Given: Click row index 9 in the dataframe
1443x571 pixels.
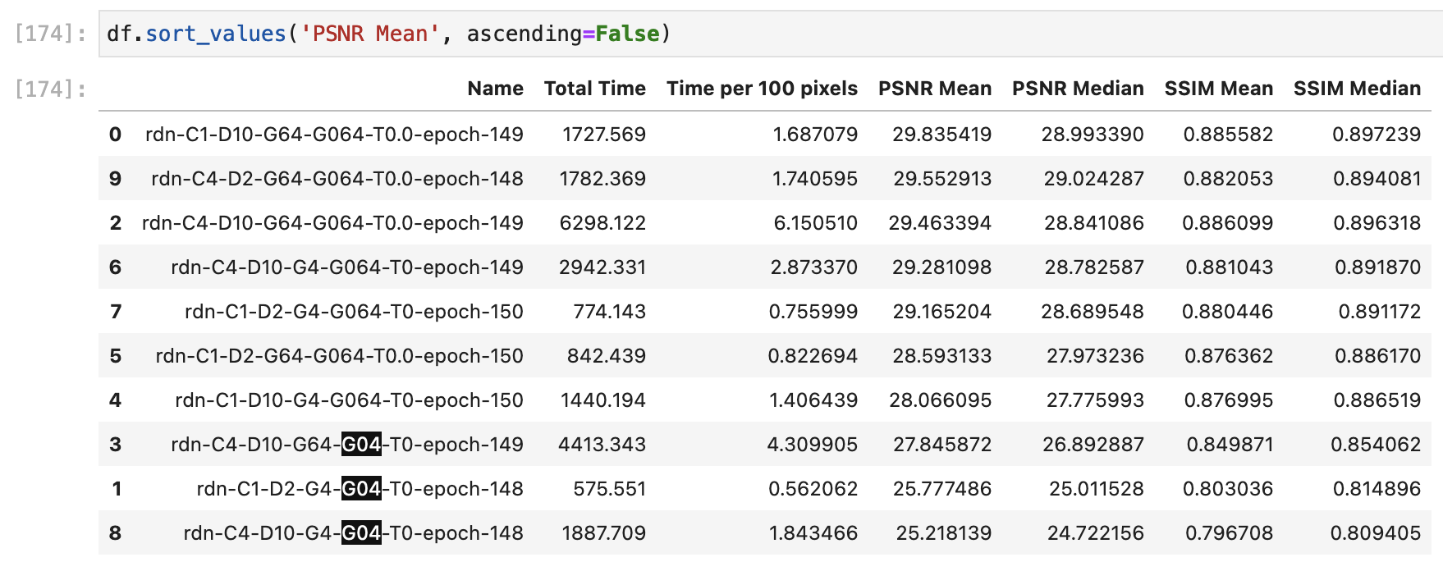Looking at the screenshot, I should tap(115, 179).
